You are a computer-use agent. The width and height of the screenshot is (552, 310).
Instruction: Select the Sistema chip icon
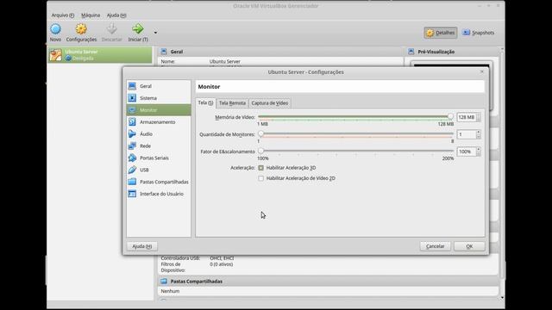point(132,97)
